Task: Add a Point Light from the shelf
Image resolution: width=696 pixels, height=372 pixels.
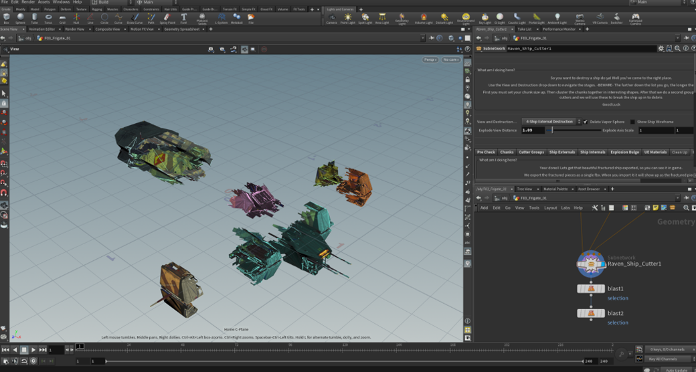Action: click(x=347, y=19)
